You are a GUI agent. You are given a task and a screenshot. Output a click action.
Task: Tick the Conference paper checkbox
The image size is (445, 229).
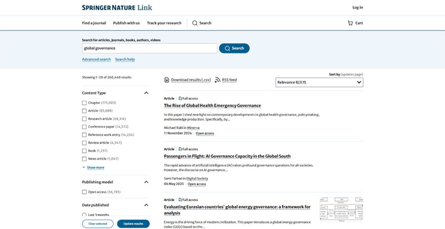[85, 127]
